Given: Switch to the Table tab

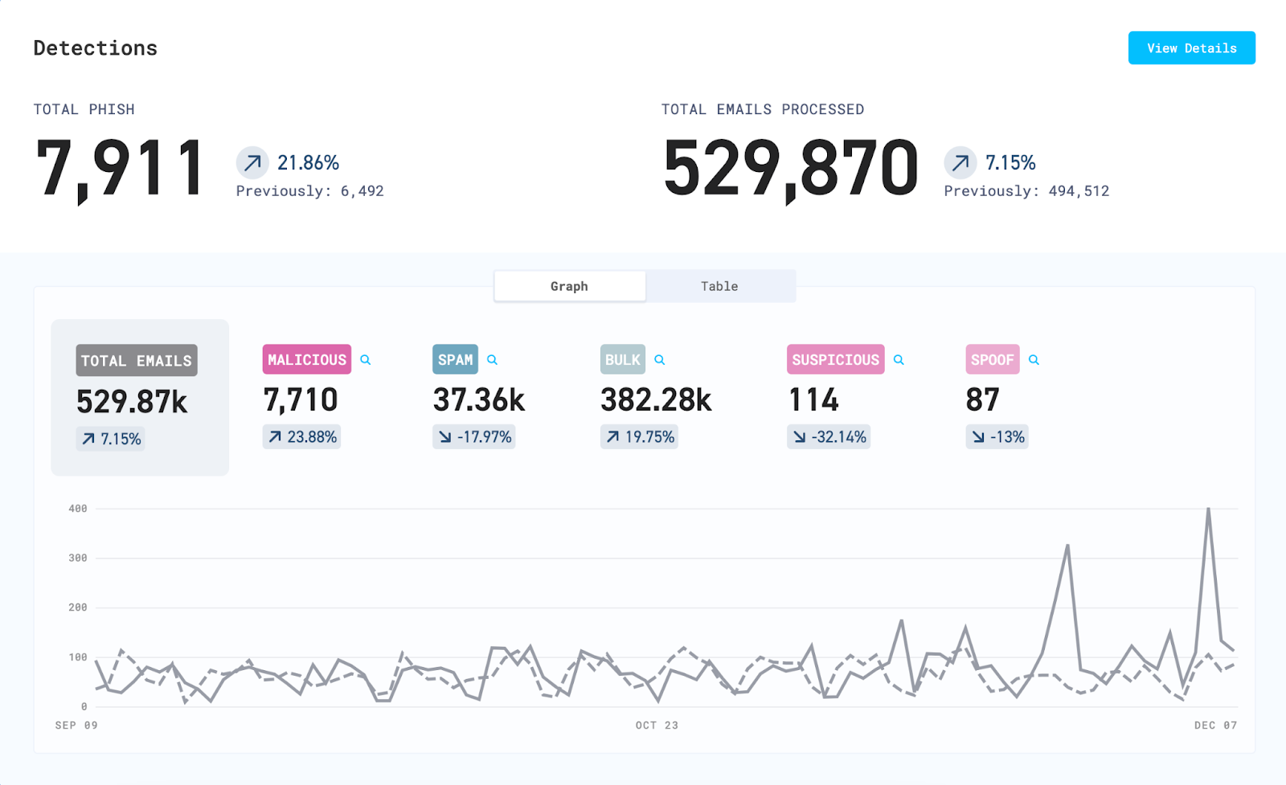Looking at the screenshot, I should 719,286.
